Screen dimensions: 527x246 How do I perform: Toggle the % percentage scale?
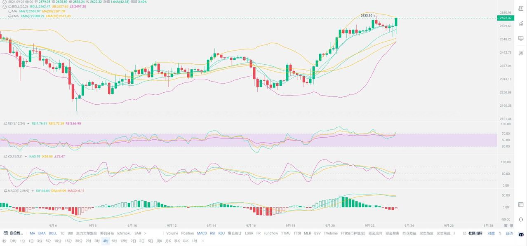pos(500,233)
